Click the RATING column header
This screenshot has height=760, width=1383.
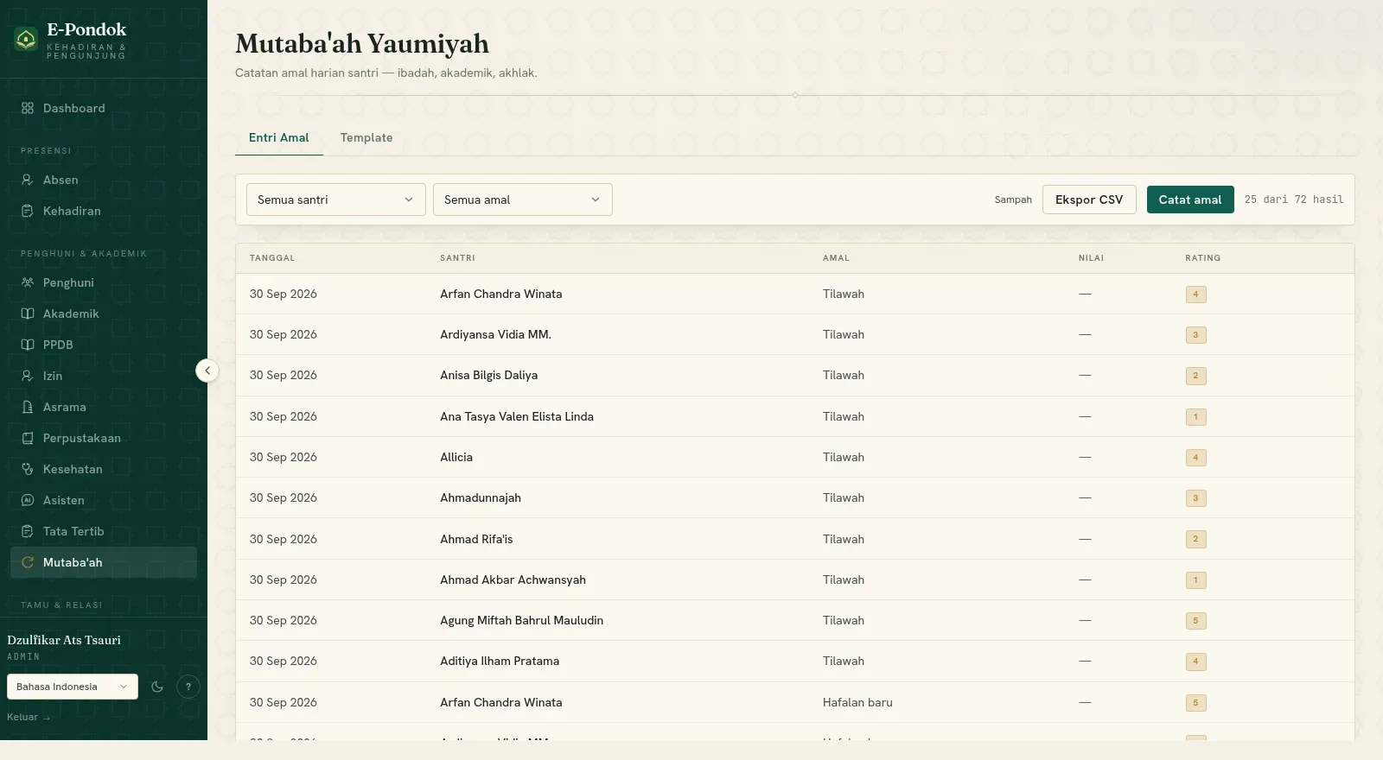pos(1203,258)
